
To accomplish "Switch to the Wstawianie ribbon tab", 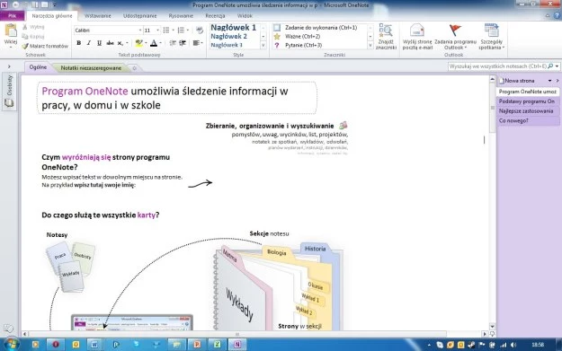I will click(97, 16).
